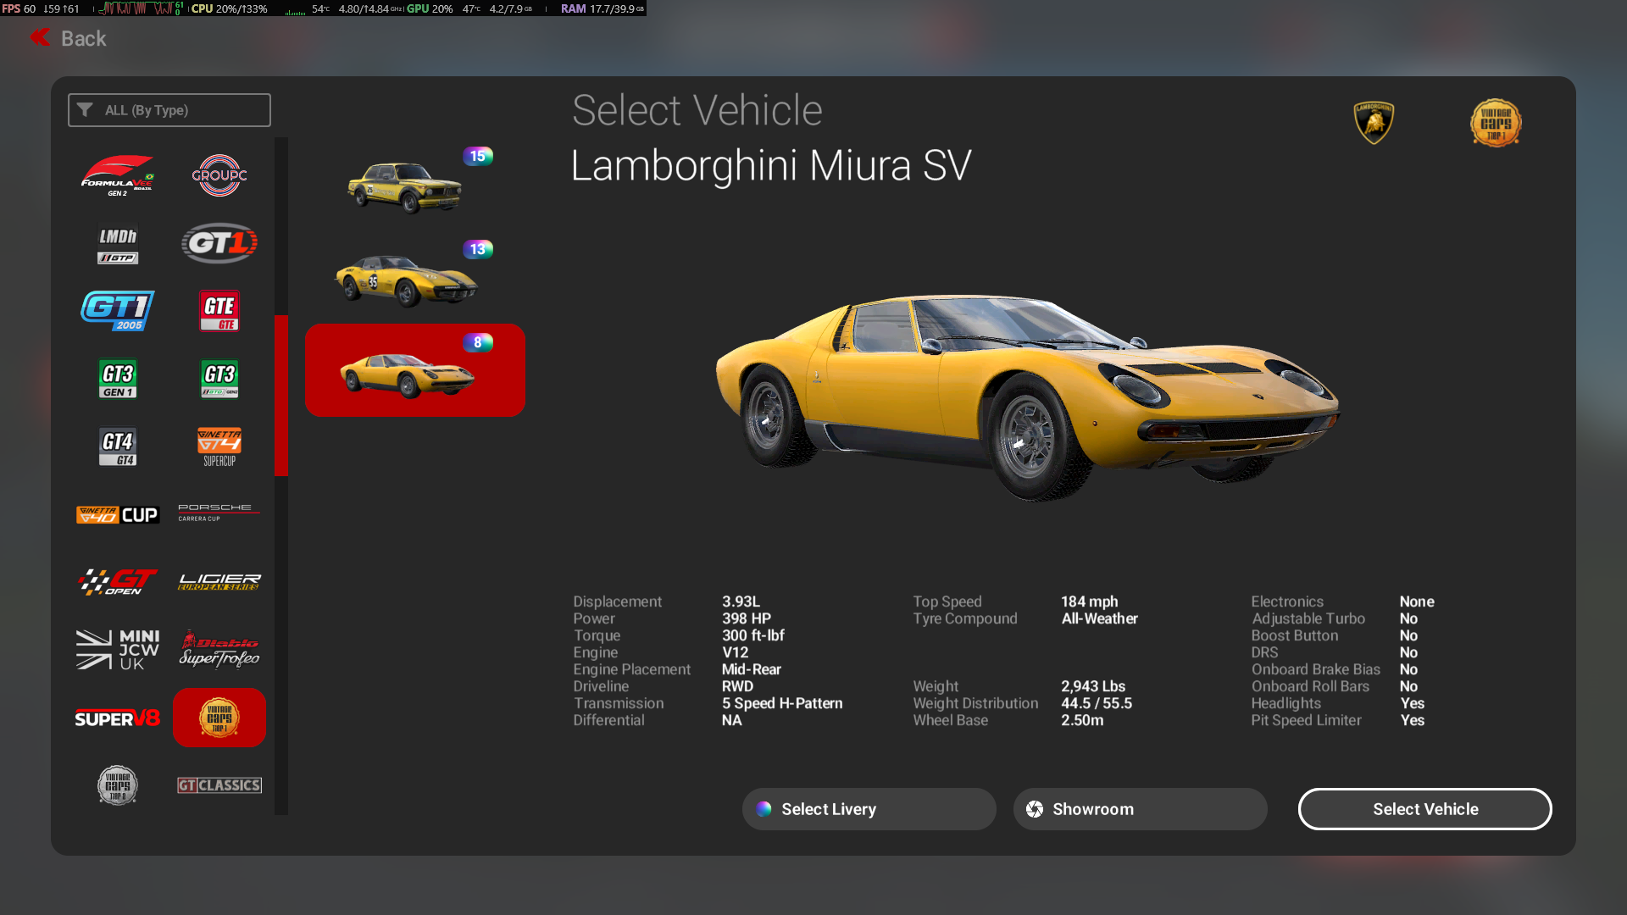Open the Showroom view
This screenshot has width=1627, height=915.
pos(1140,809)
